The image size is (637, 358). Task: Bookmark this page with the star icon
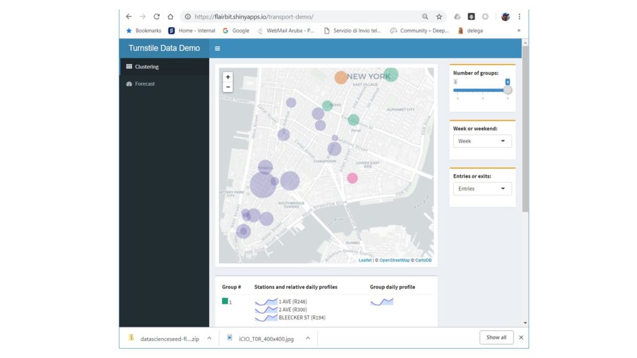[x=439, y=17]
